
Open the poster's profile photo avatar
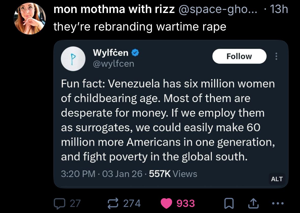pos(30,18)
